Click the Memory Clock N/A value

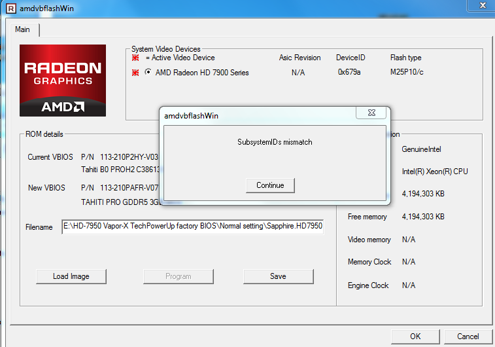(x=409, y=262)
